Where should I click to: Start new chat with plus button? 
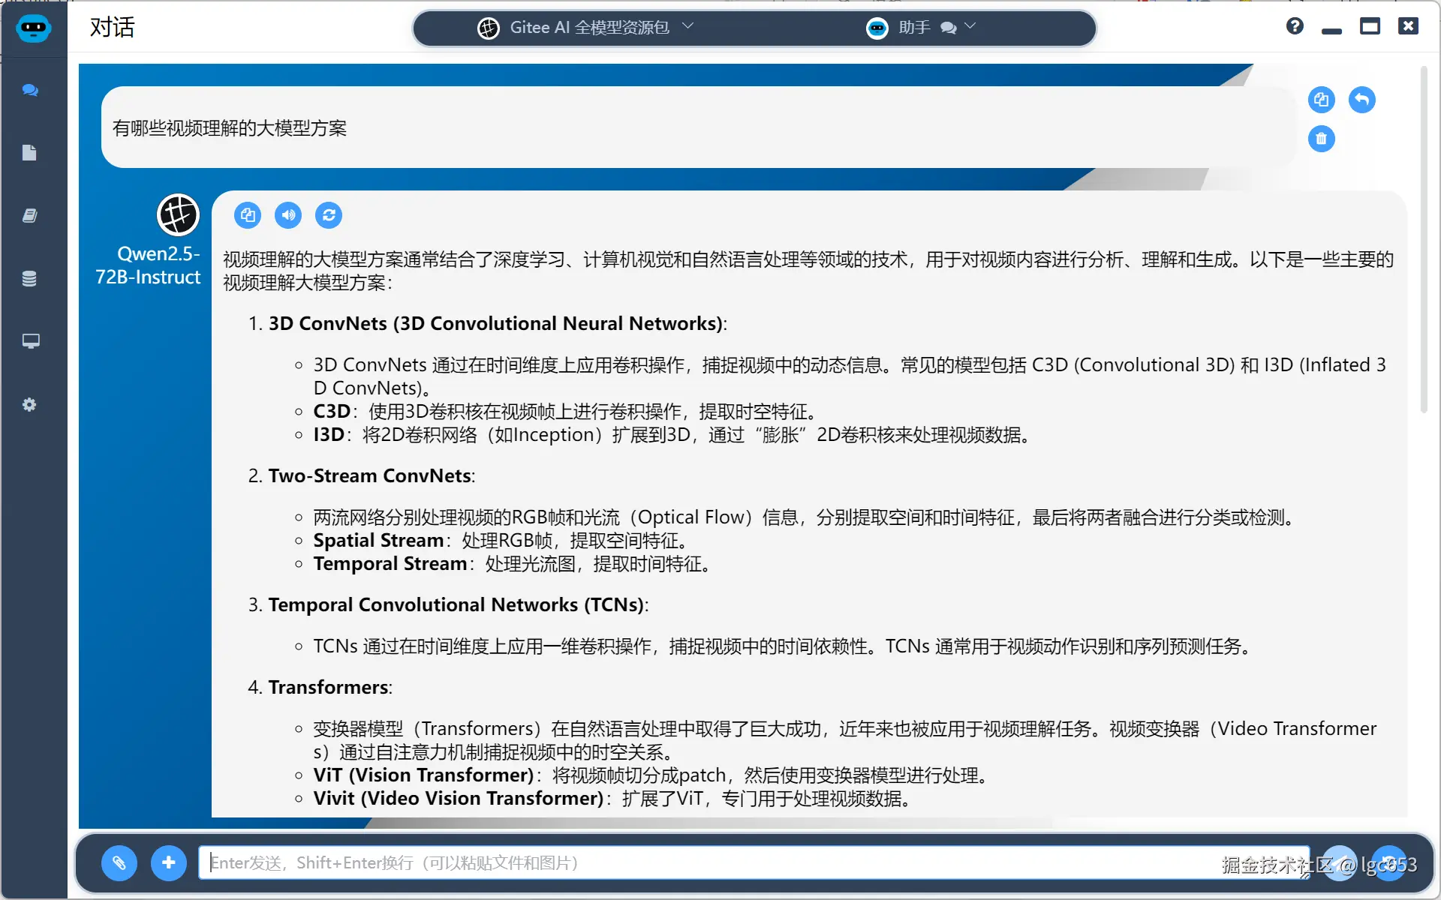(168, 862)
